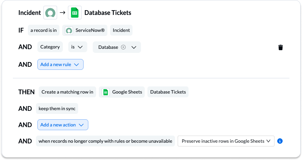Click the Incident table chip

121,30
